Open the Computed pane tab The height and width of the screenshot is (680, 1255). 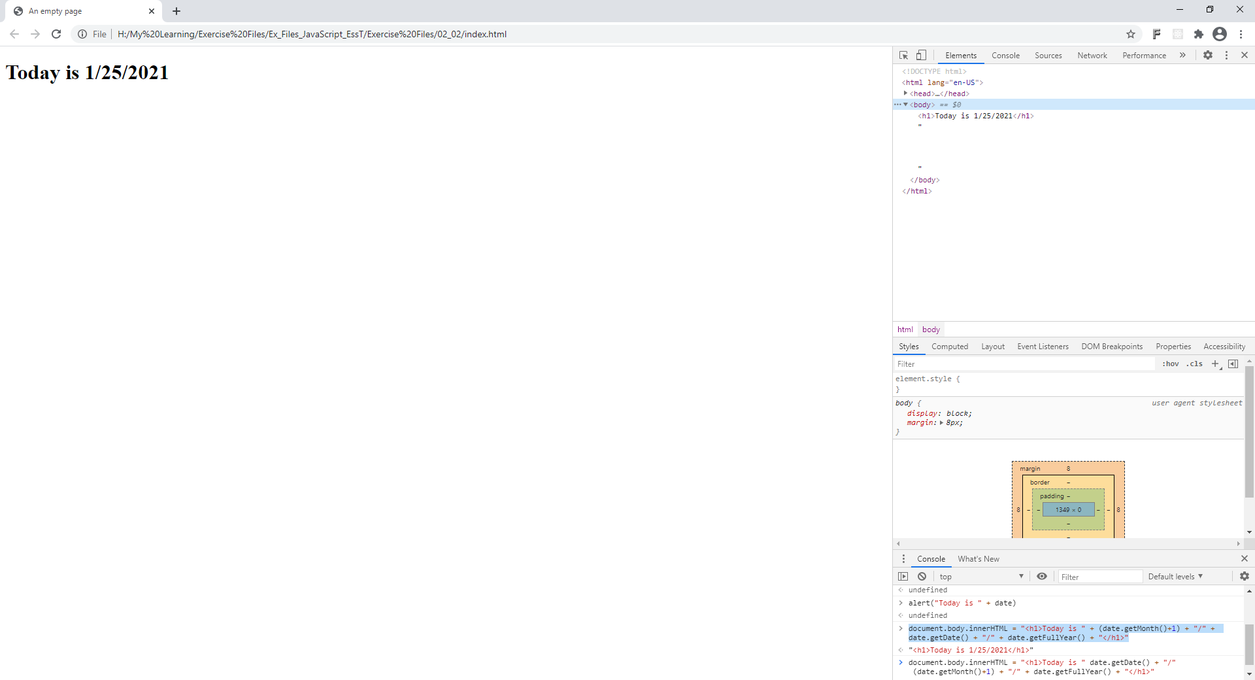pyautogui.click(x=950, y=347)
